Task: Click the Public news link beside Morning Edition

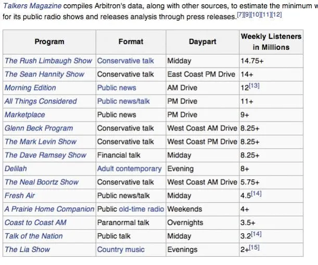Action: [x=117, y=88]
